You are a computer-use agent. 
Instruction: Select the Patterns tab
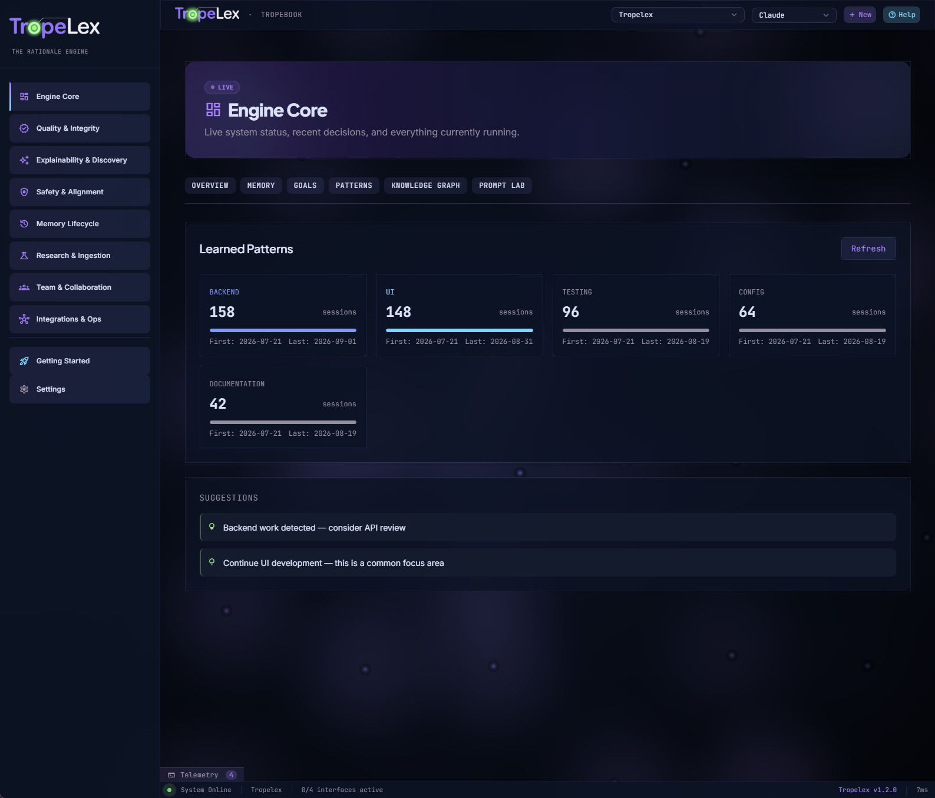click(354, 186)
